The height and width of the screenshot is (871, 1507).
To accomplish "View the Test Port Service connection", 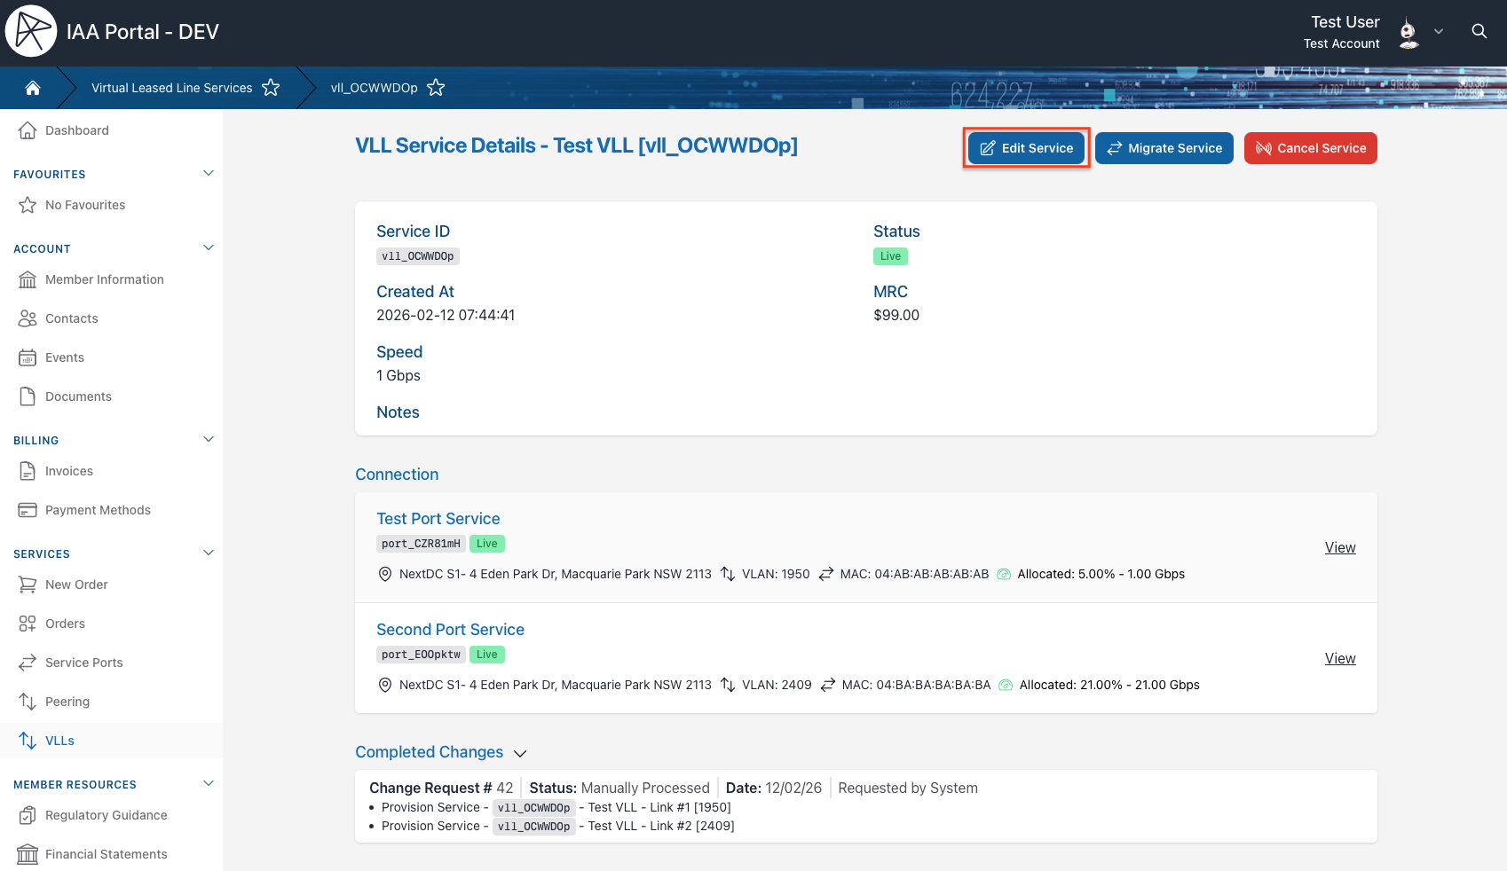I will [1339, 547].
